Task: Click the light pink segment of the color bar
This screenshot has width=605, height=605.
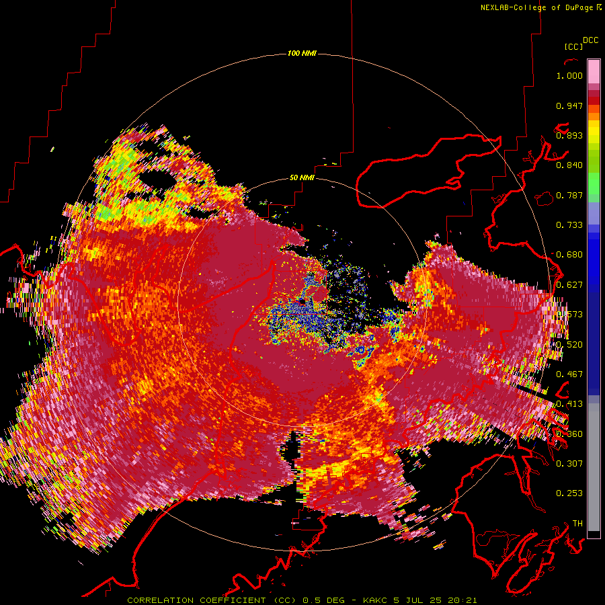Action: (594, 71)
